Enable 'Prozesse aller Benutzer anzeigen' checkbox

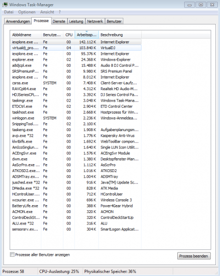click(x=12, y=254)
